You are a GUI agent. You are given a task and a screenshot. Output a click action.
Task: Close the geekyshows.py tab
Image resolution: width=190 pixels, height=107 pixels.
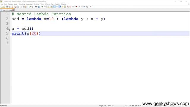13,10
